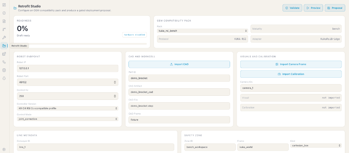
Task: Open the wrench tools sidebar icon
Action: click(x=4, y=37)
